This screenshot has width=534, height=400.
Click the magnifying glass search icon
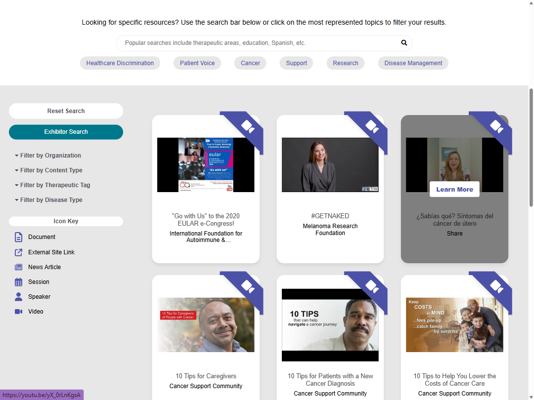click(x=404, y=43)
